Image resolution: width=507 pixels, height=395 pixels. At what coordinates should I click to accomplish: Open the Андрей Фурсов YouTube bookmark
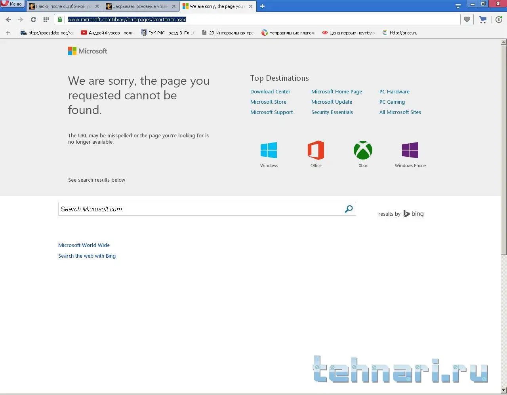(107, 33)
